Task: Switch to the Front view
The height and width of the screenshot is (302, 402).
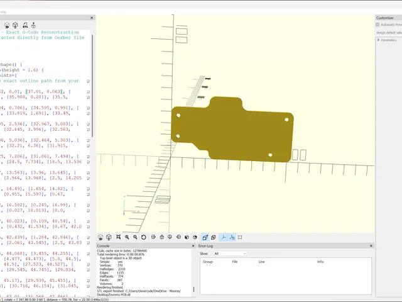Action: click(x=187, y=237)
